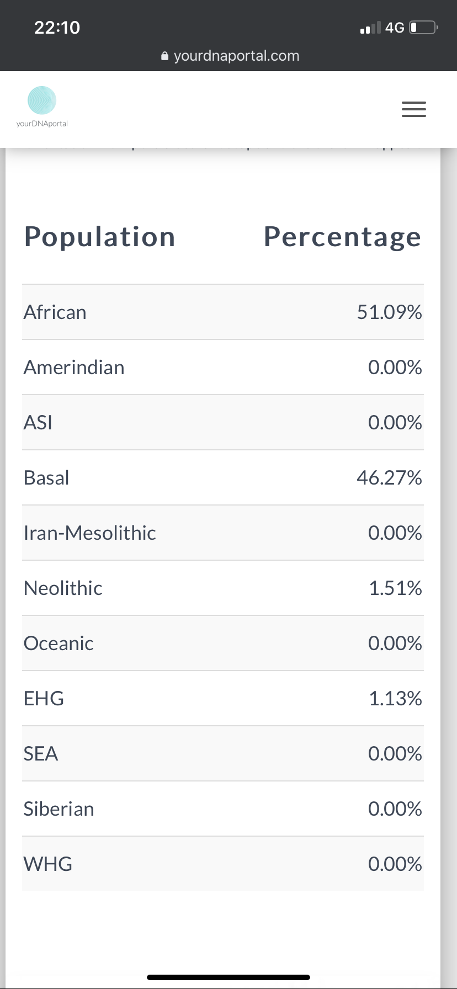The height and width of the screenshot is (989, 457).
Task: Tap the lock icon beside the URL
Action: (164, 56)
